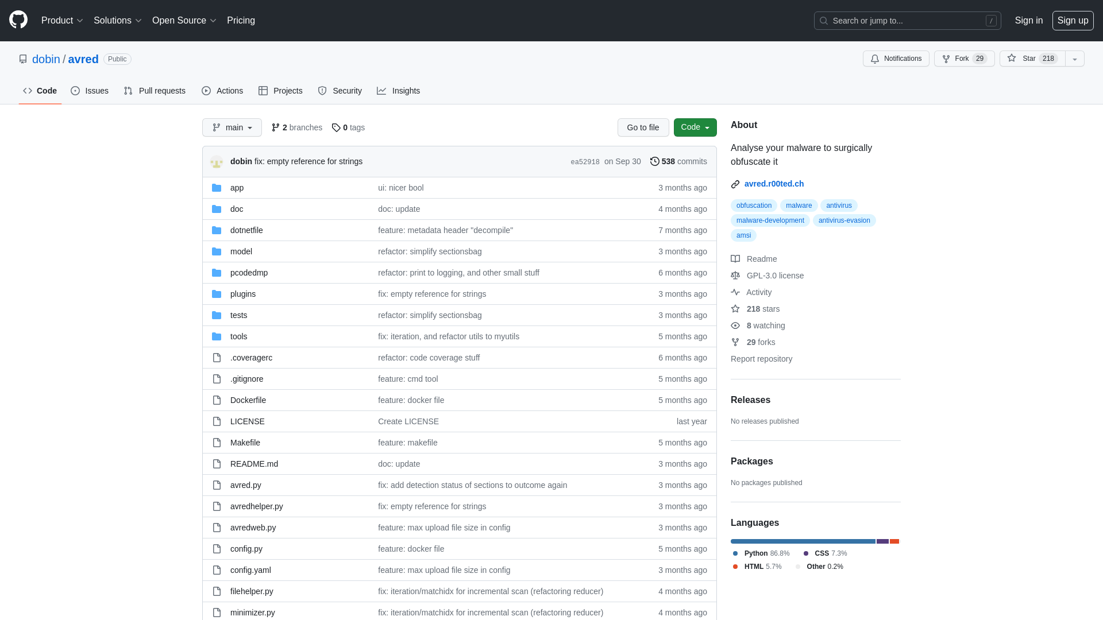Click the Go to file button

[643, 127]
